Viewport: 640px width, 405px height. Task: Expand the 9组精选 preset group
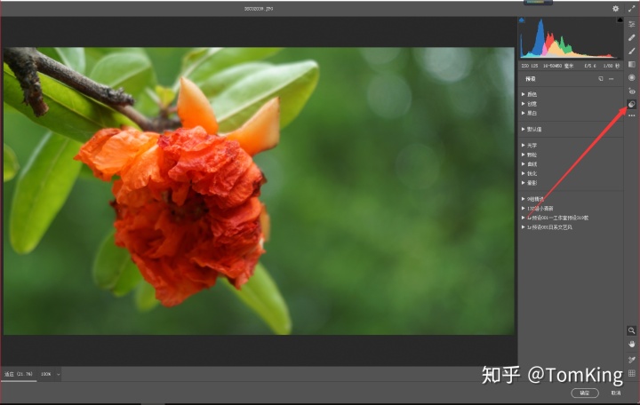tap(532, 199)
